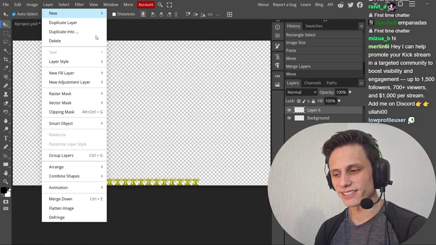Image resolution: width=436 pixels, height=245 pixels.
Task: Open the grid layout icon in options bar
Action: pyautogui.click(x=230, y=14)
